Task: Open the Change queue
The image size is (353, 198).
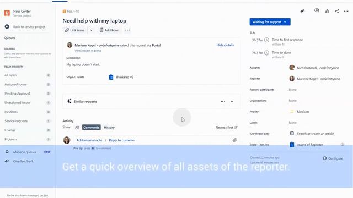Action: coord(28,130)
